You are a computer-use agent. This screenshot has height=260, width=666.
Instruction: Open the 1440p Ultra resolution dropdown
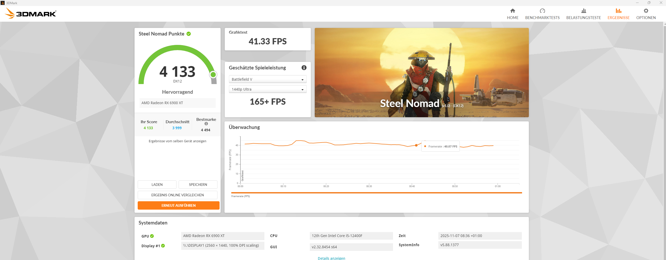[268, 89]
